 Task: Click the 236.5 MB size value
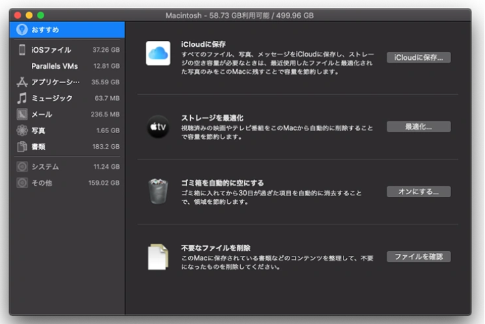pyautogui.click(x=105, y=114)
